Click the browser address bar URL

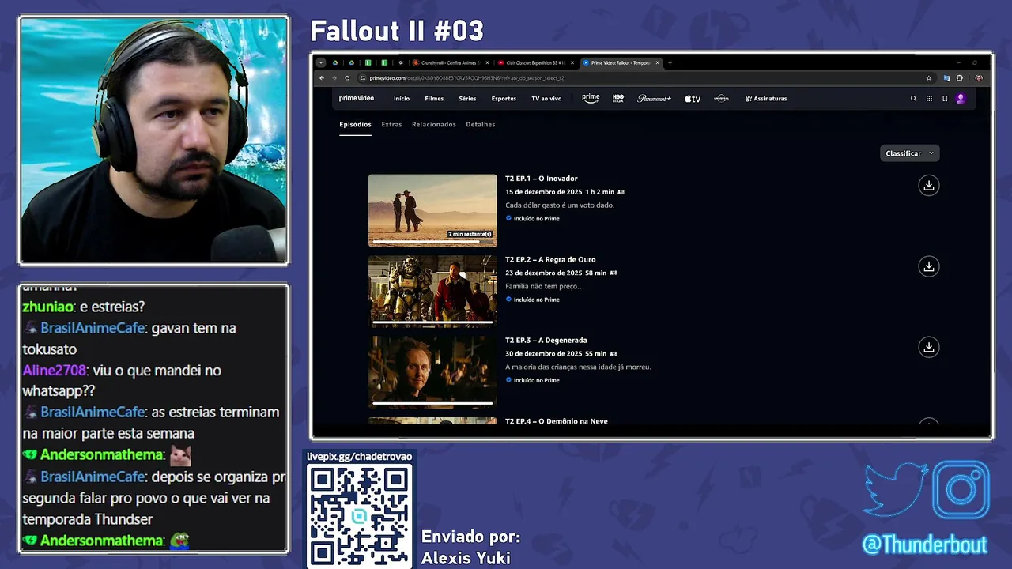coord(466,78)
